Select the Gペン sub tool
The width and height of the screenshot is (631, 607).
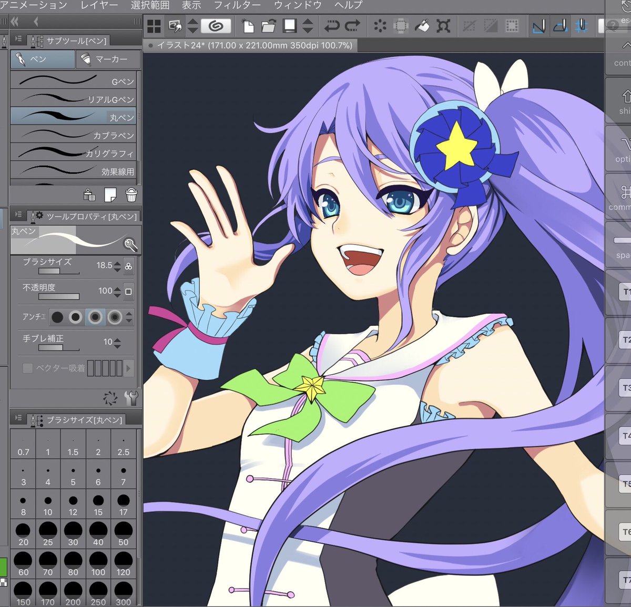coord(73,80)
